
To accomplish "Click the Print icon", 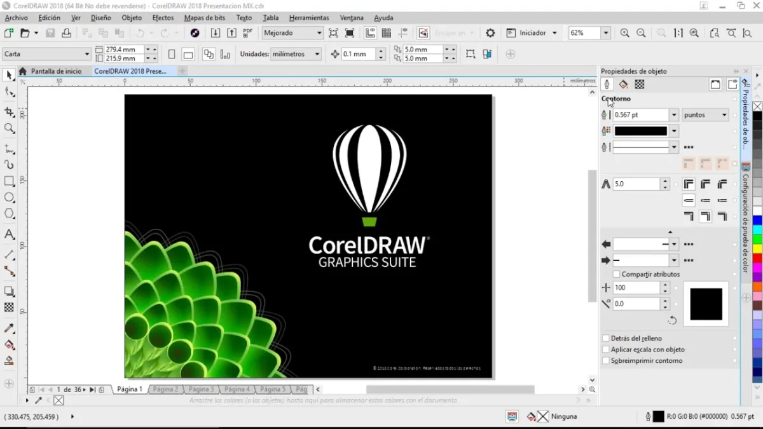I will (x=66, y=33).
